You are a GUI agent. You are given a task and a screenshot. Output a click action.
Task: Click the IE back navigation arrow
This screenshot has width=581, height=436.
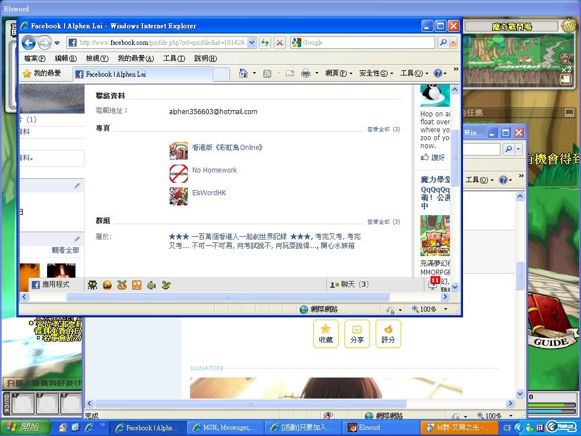(28, 43)
